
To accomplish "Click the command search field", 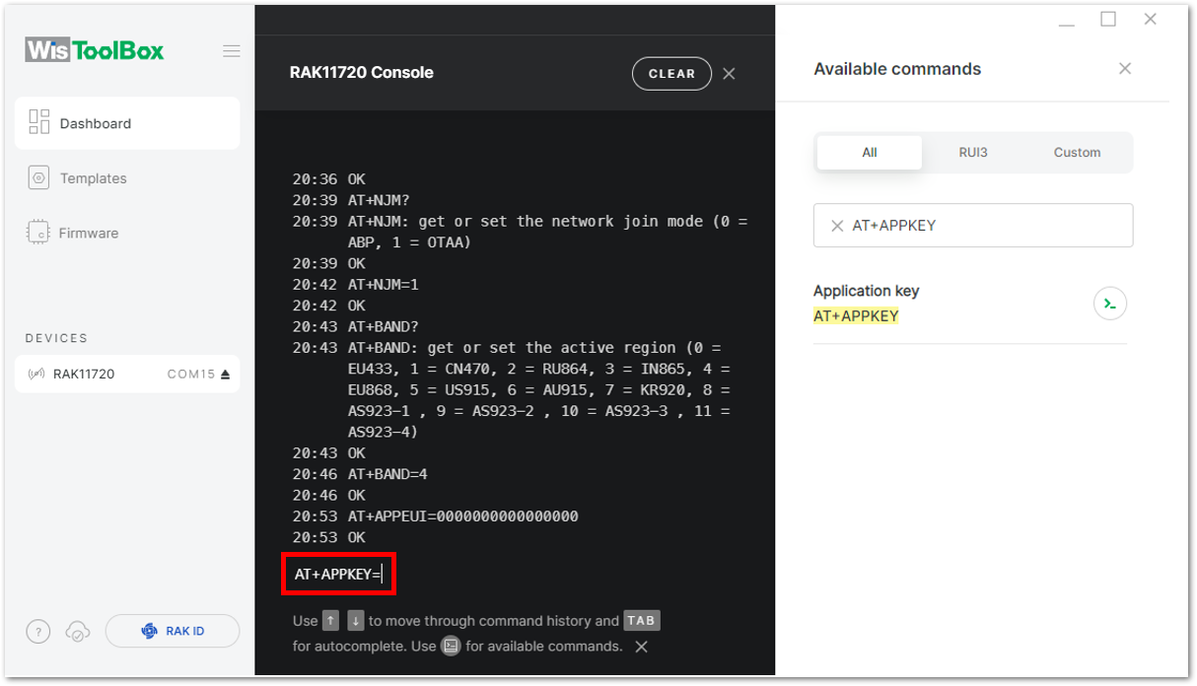I will [x=973, y=226].
